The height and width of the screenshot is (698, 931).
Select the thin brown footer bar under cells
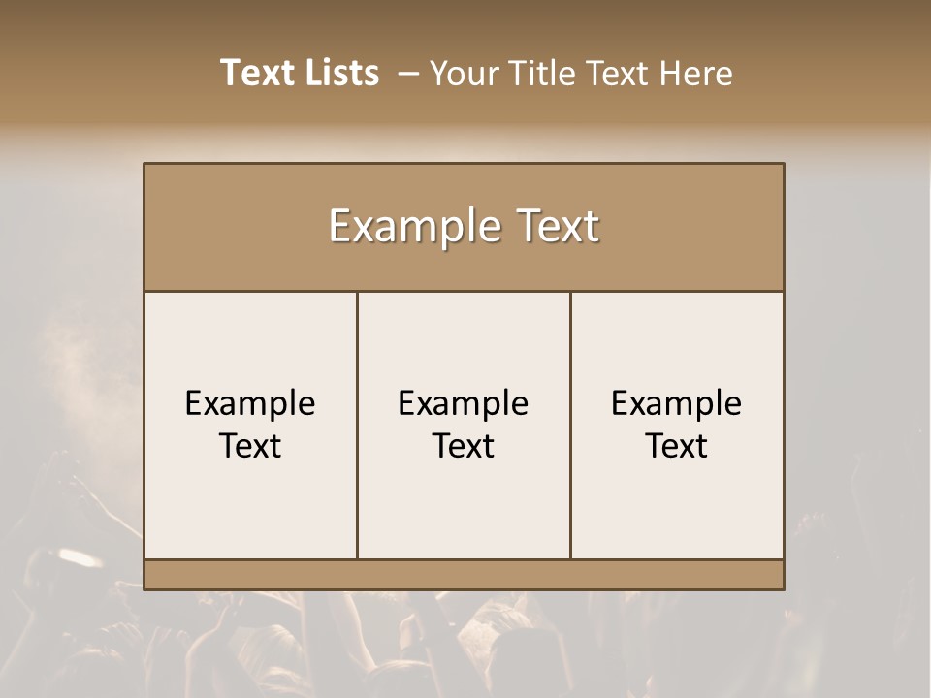pos(464,575)
